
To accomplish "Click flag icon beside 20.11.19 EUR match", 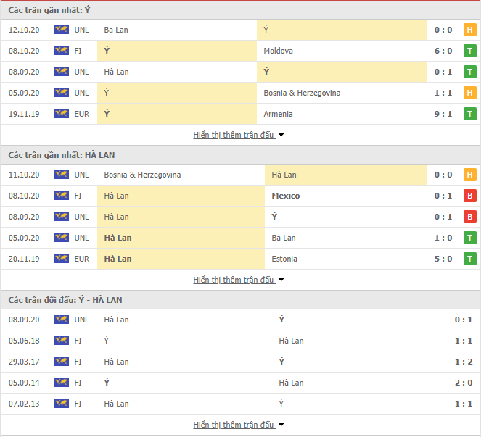I will tap(62, 258).
